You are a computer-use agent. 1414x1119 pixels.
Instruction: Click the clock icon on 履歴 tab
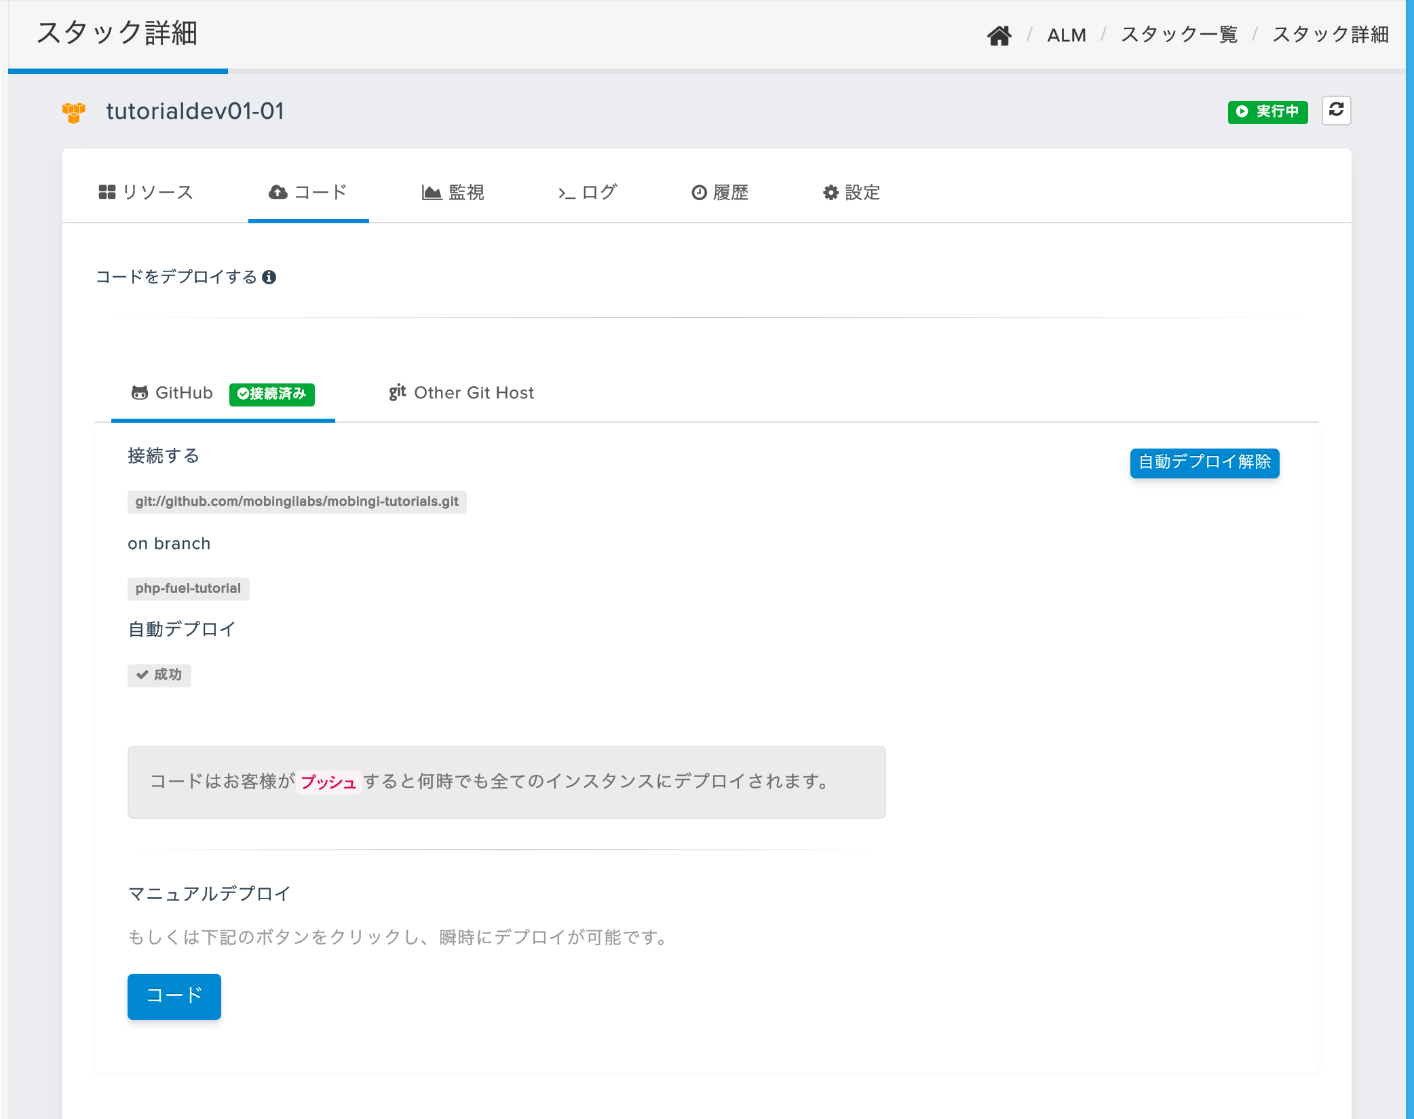coord(699,193)
